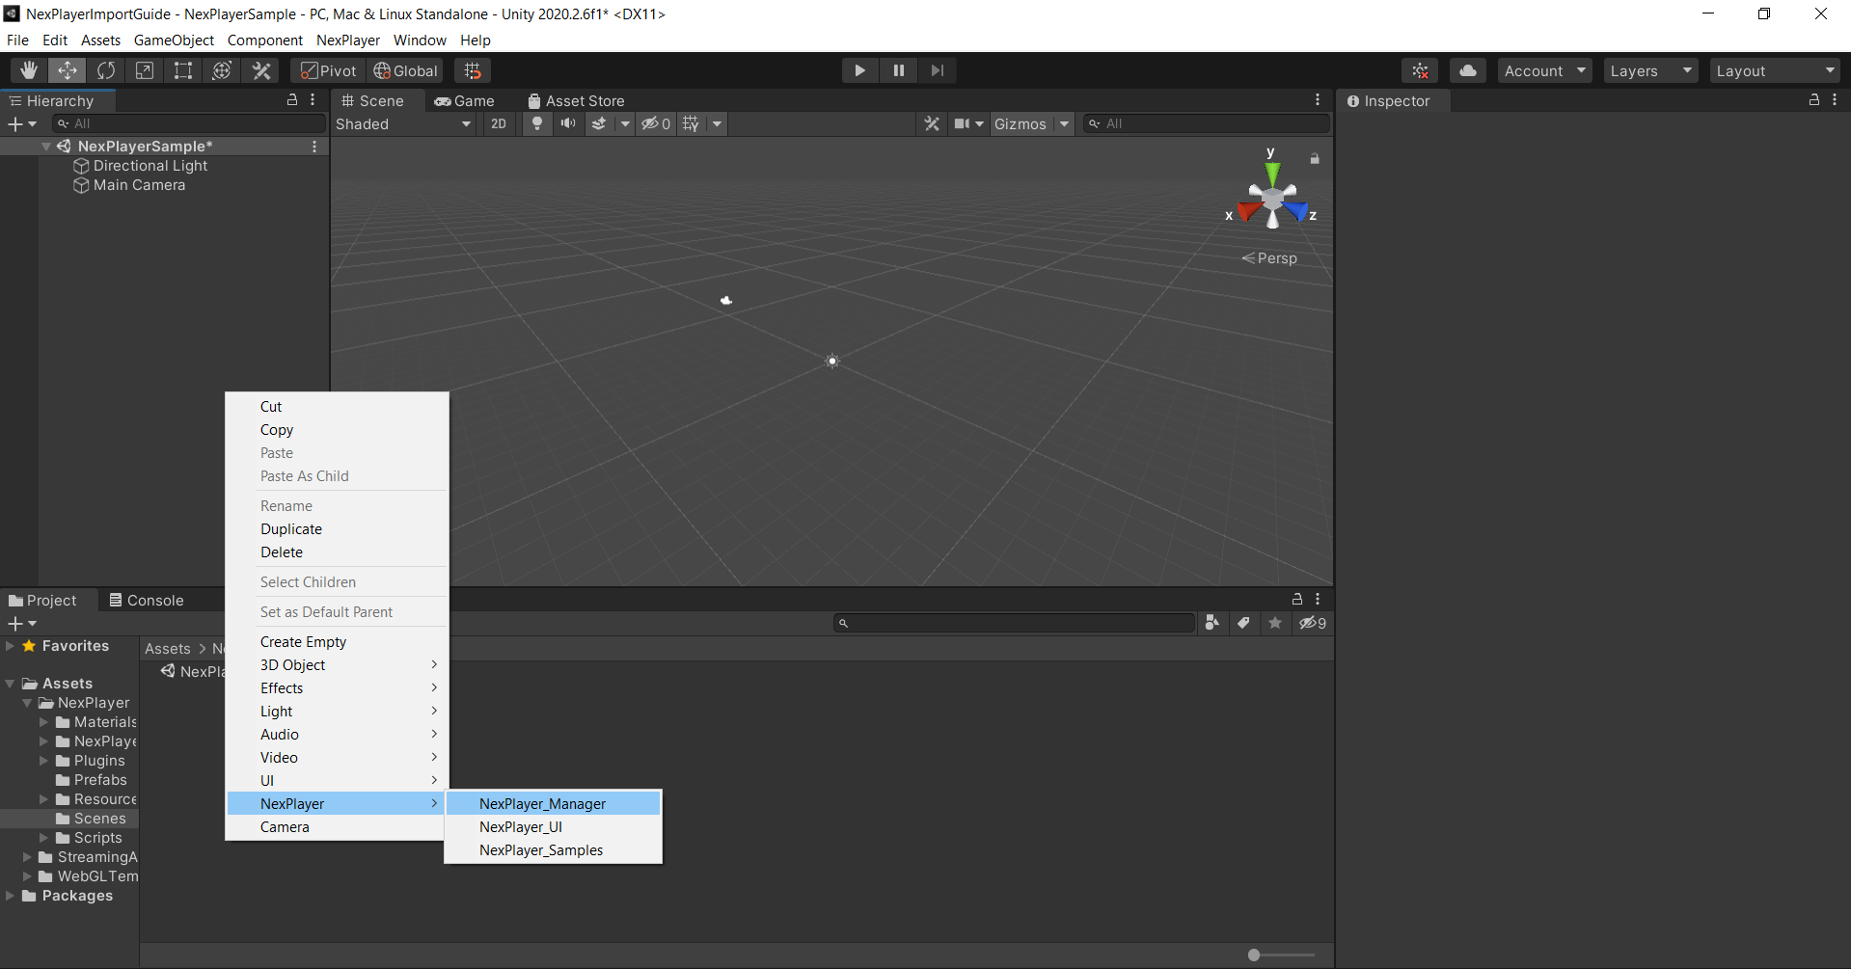Collapse NexPlayerSample scene in Hierarchy
The image size is (1851, 969).
click(x=46, y=147)
